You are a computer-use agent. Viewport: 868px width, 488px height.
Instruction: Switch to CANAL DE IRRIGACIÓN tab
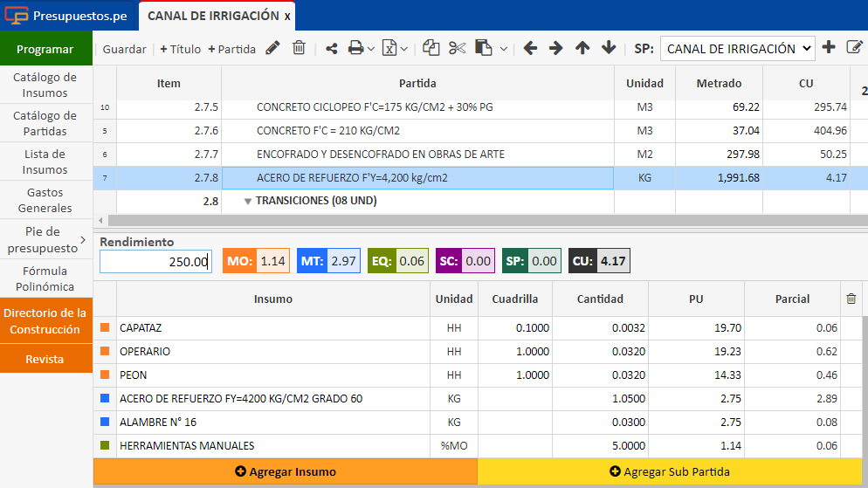click(213, 16)
